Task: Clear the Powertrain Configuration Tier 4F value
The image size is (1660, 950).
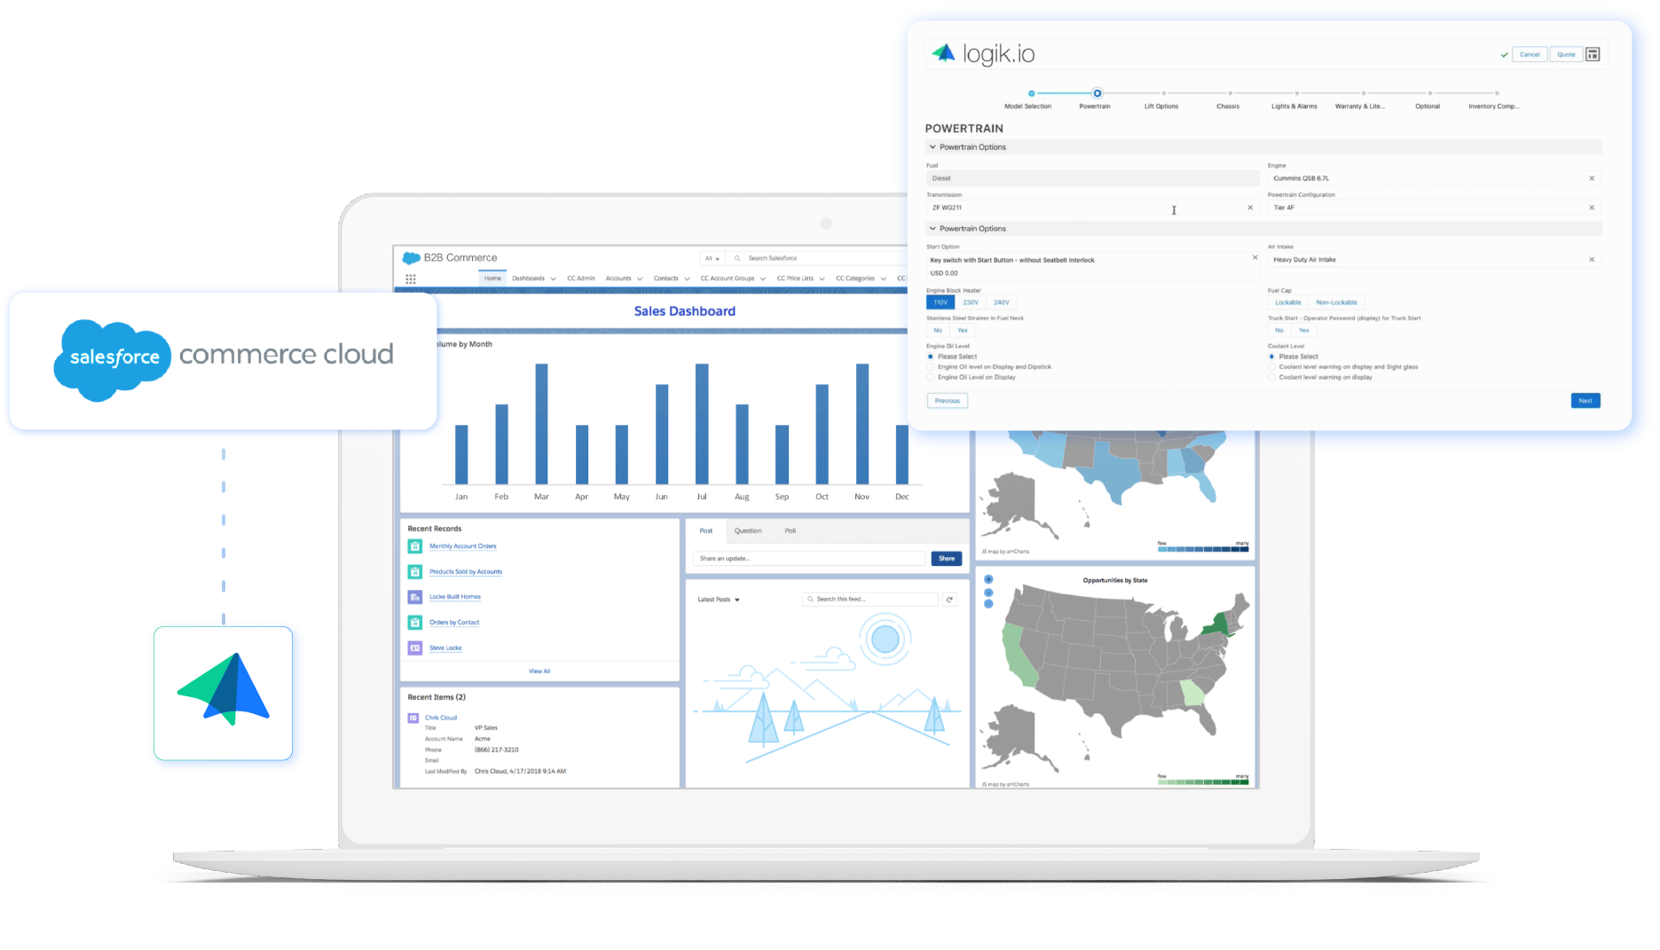Action: (x=1592, y=208)
